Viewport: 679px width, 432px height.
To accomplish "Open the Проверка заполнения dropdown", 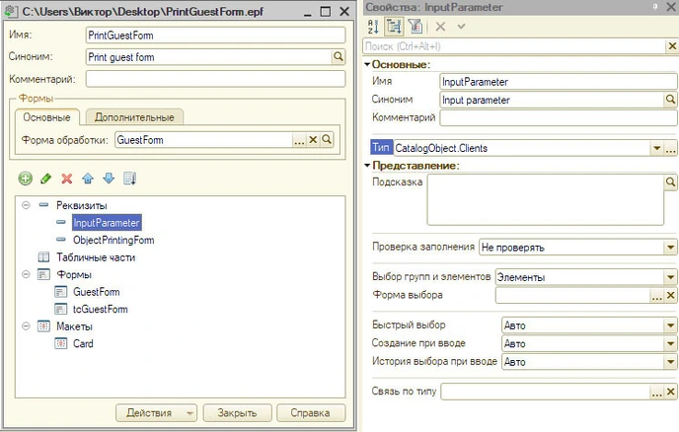I will coord(668,247).
